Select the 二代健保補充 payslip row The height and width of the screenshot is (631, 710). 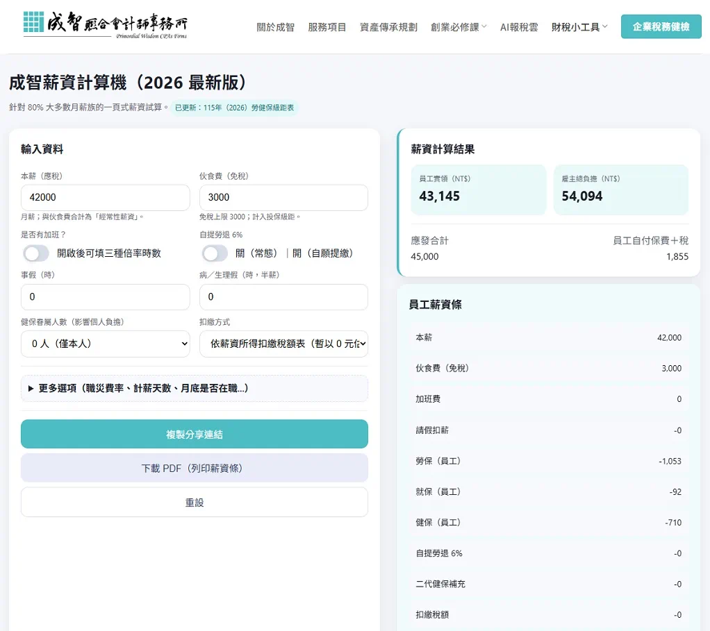point(548,584)
